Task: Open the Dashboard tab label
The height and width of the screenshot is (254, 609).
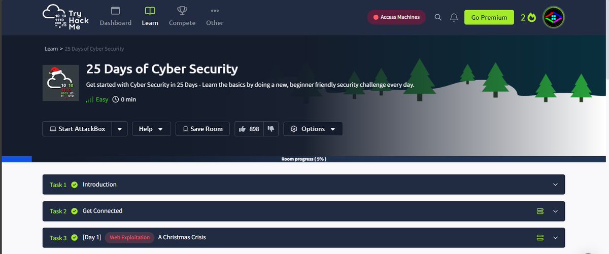Action: tap(116, 23)
